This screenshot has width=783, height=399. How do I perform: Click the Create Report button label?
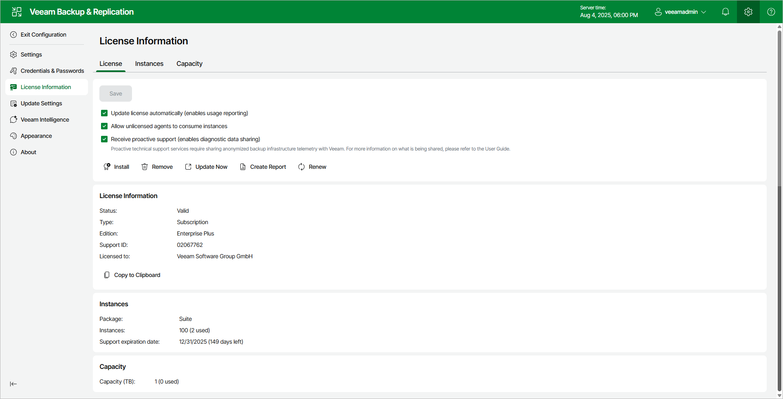tap(268, 167)
